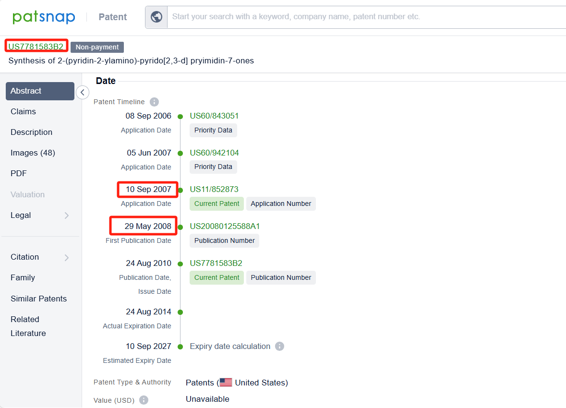The image size is (566, 408).
Task: Click the Patent Timeline info icon
Action: pyautogui.click(x=154, y=102)
